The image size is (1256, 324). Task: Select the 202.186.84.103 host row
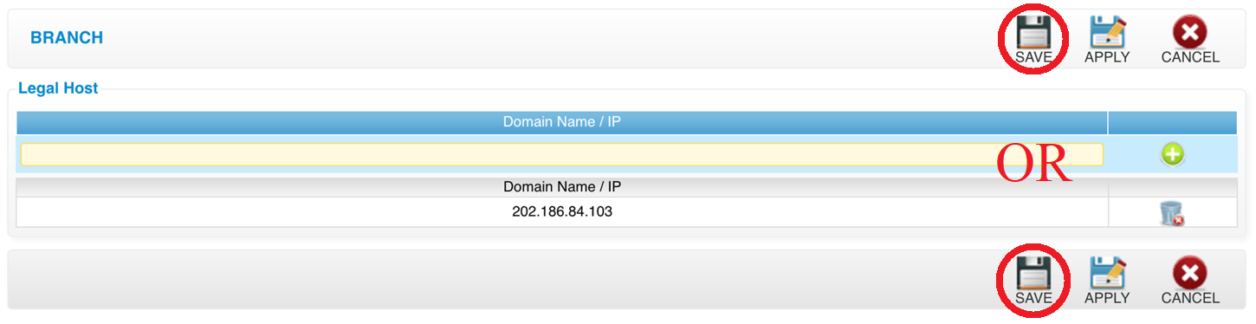click(x=561, y=211)
